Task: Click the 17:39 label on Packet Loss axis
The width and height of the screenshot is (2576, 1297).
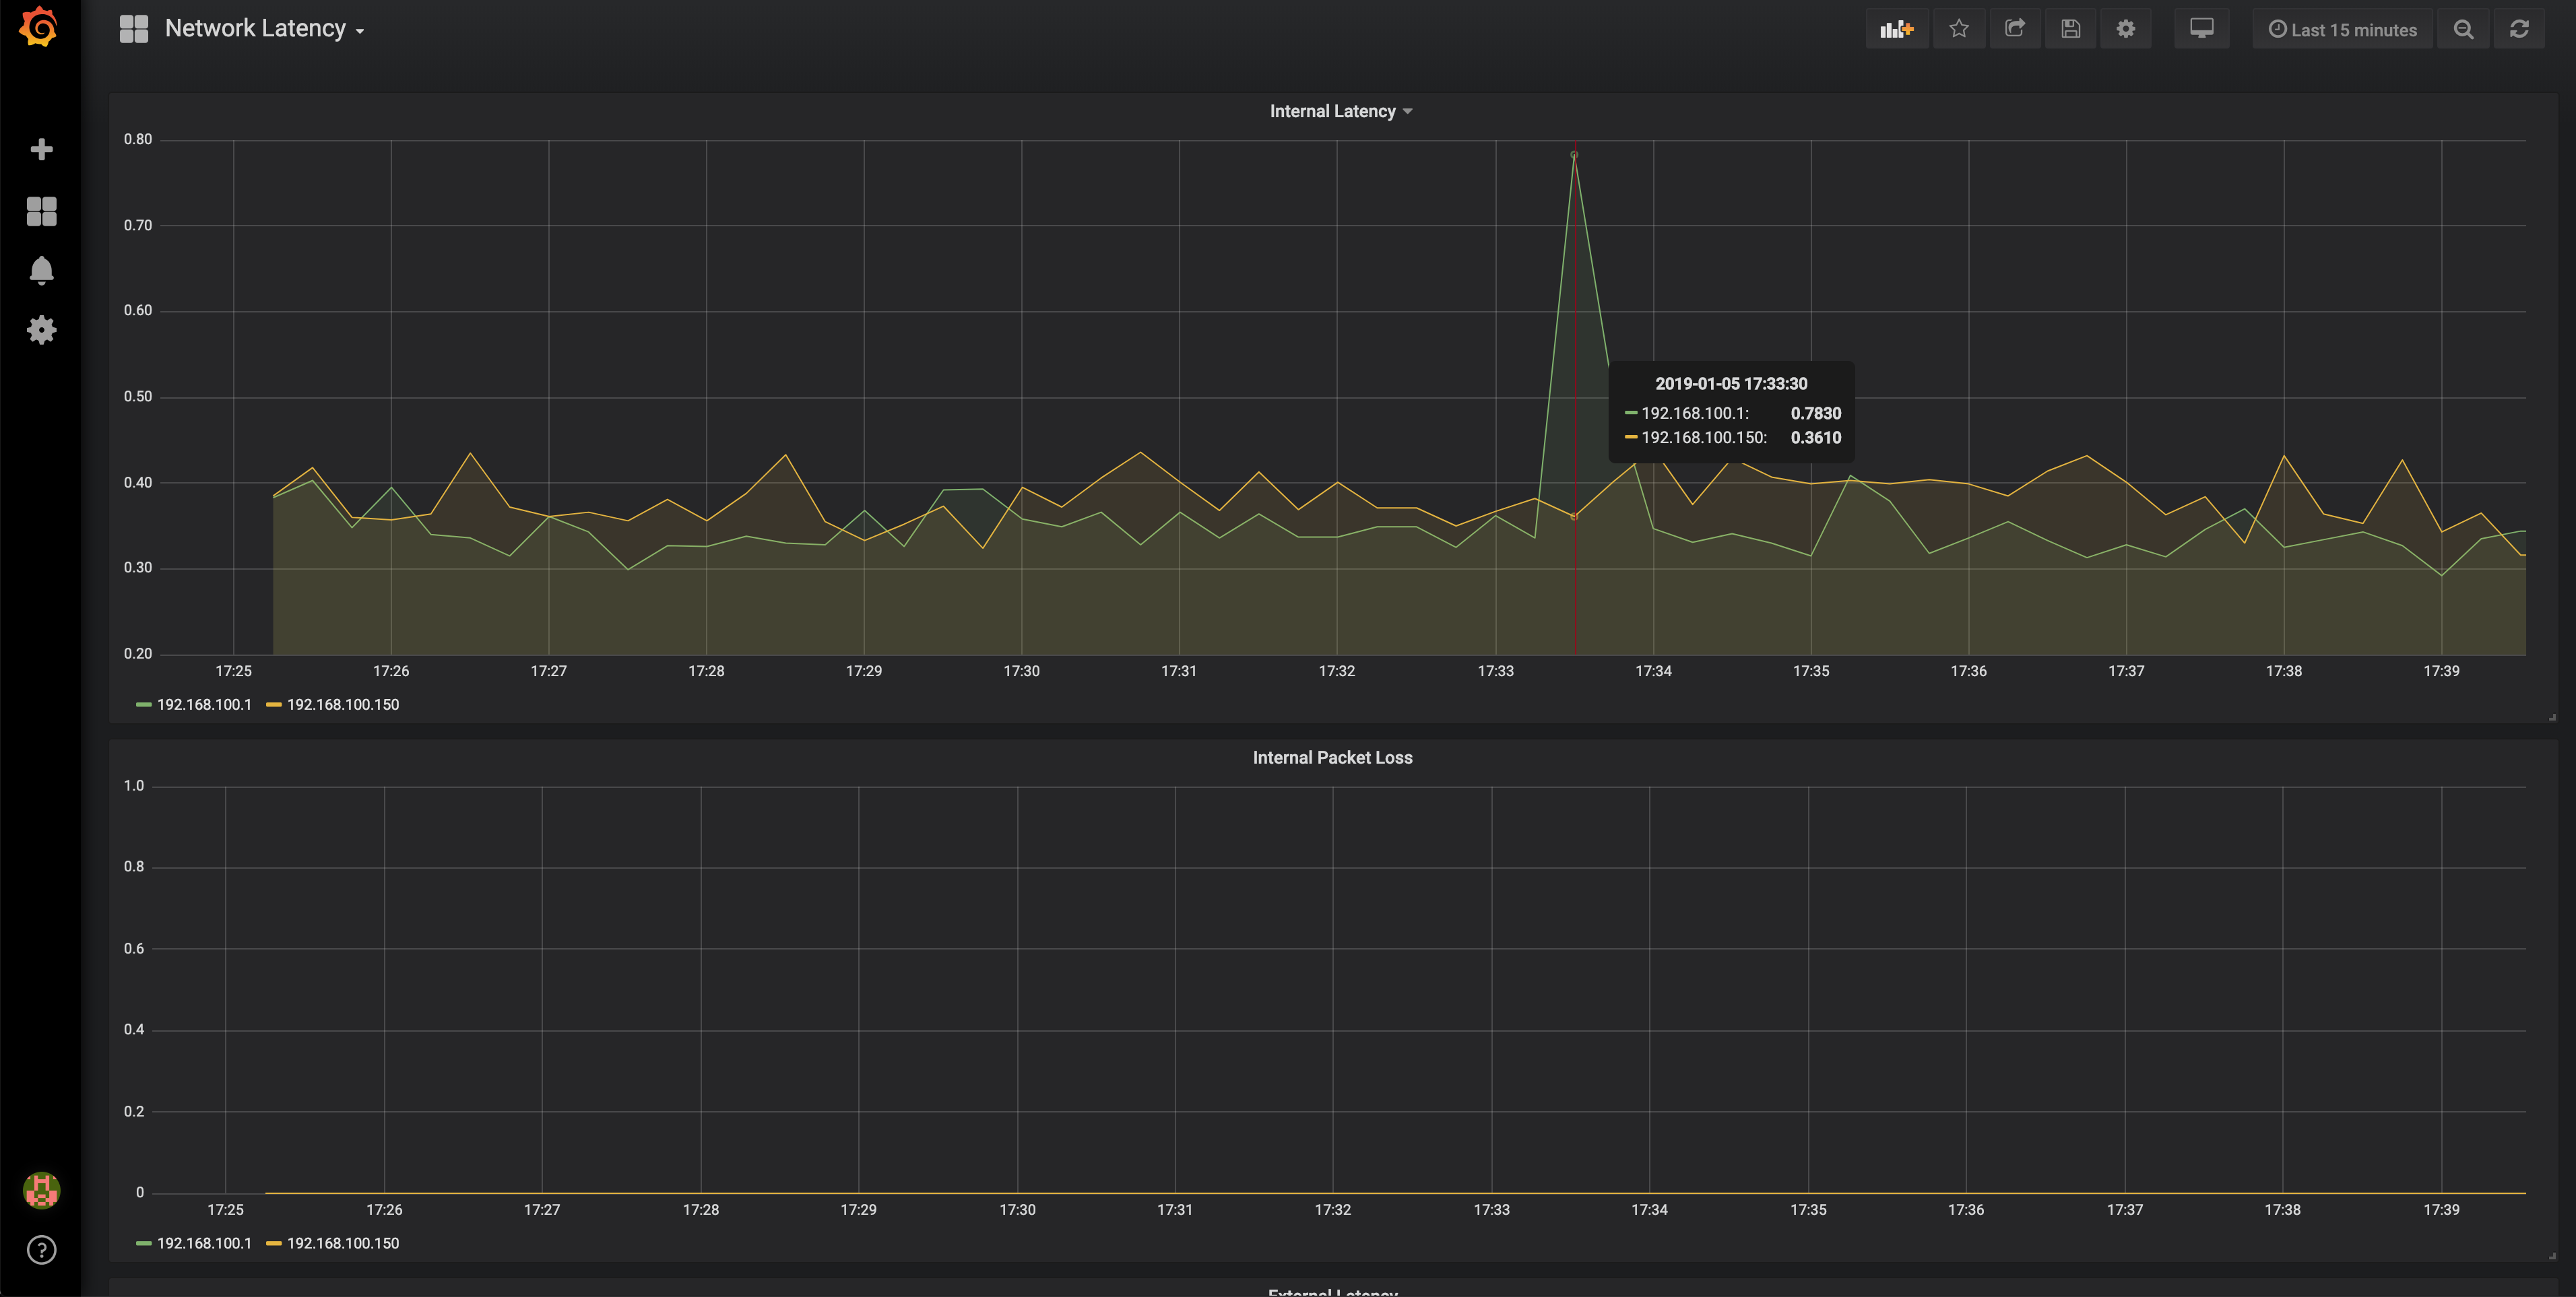Action: click(2441, 1210)
